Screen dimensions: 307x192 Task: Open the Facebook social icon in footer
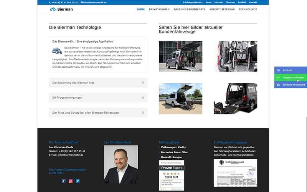click(64, 181)
